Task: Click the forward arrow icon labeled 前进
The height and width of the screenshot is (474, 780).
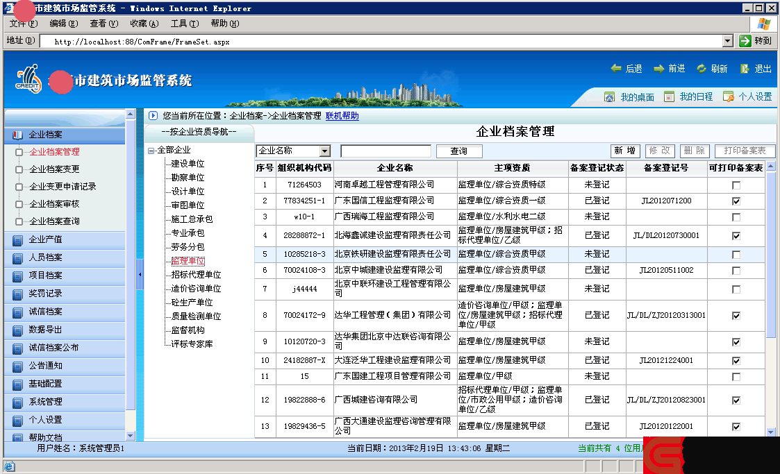Action: (659, 69)
